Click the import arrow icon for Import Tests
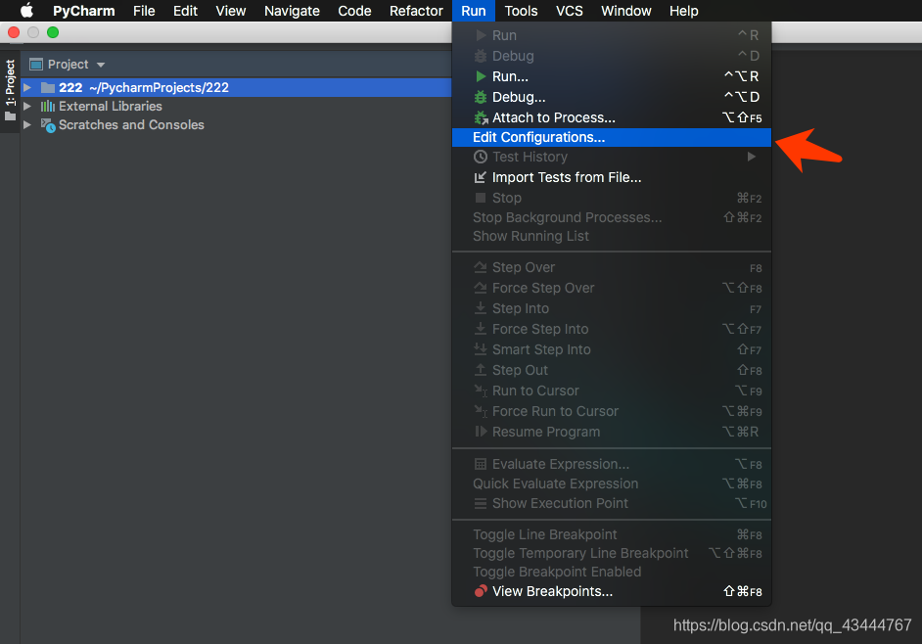 click(x=481, y=177)
